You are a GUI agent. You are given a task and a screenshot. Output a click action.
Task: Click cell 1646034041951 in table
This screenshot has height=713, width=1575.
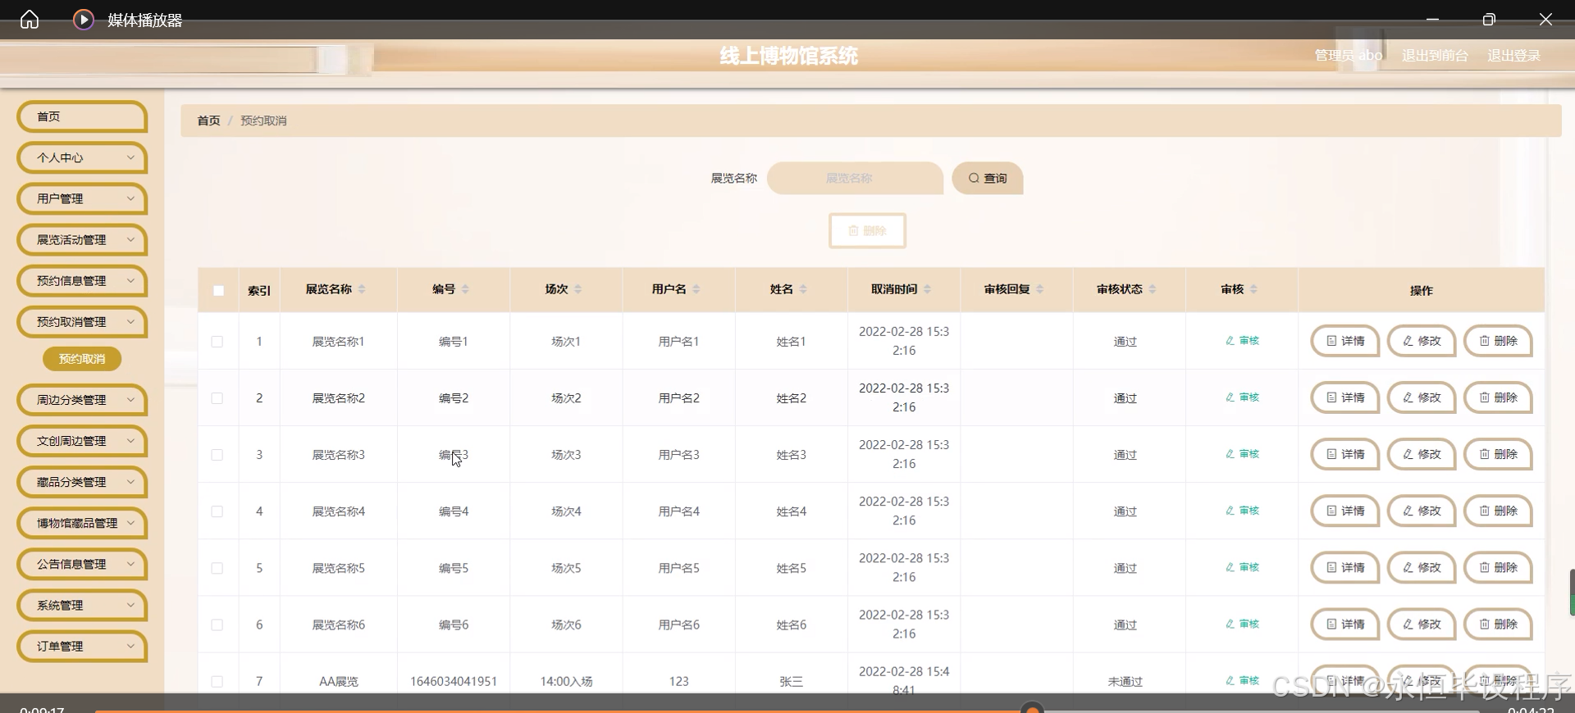point(454,681)
